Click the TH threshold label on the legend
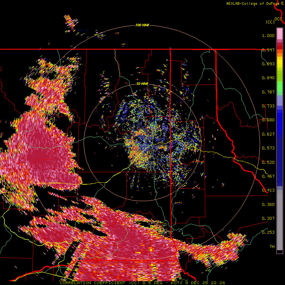 272,246
